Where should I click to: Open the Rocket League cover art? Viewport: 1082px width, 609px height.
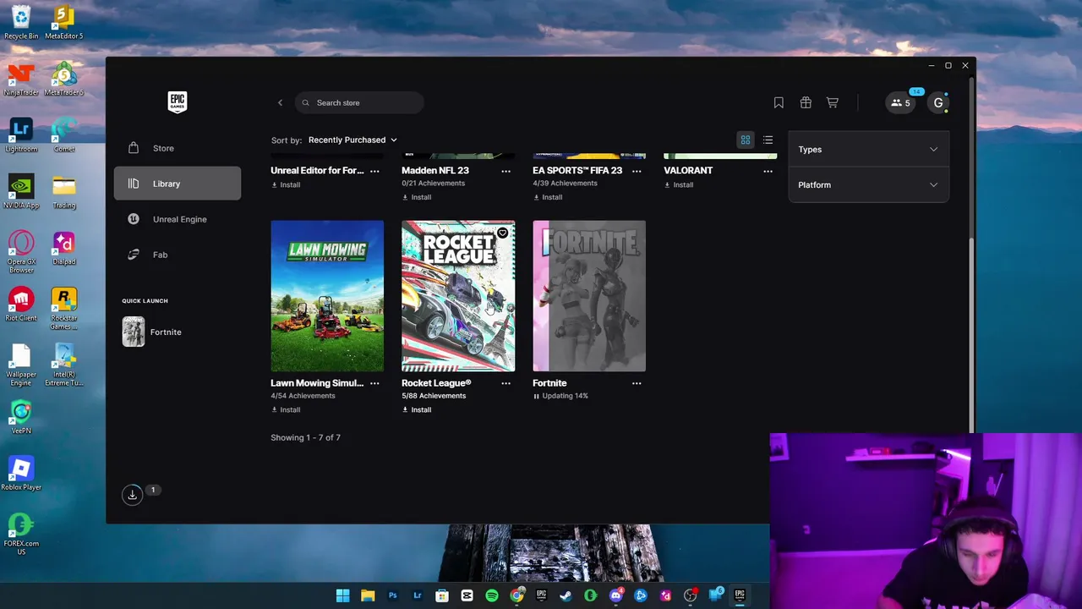coord(458,296)
